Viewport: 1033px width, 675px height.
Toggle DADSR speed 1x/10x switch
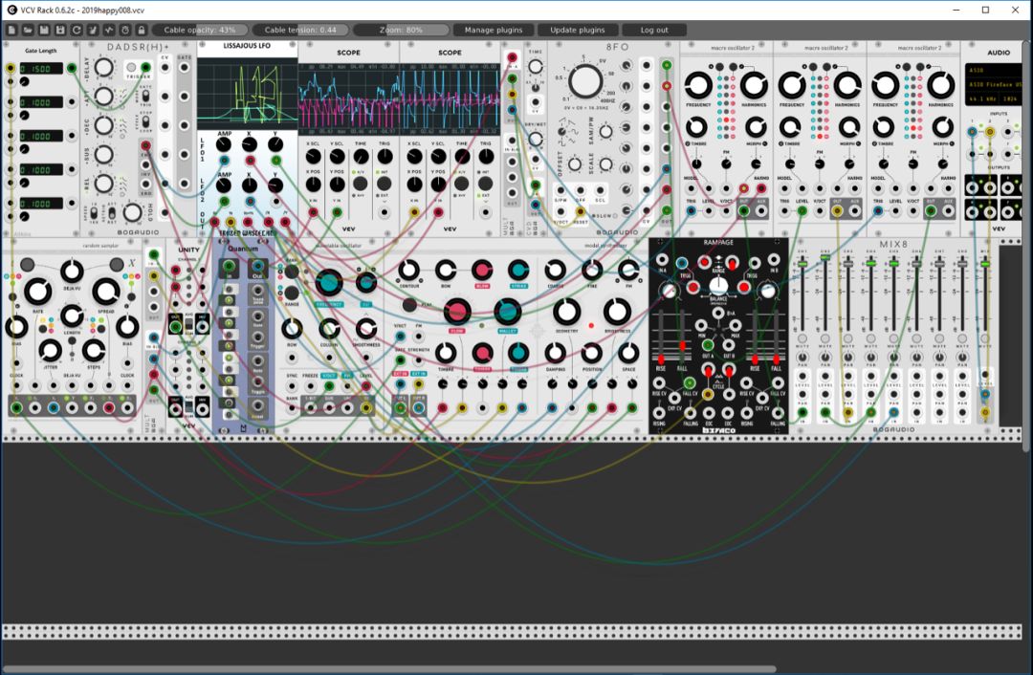pos(94,214)
